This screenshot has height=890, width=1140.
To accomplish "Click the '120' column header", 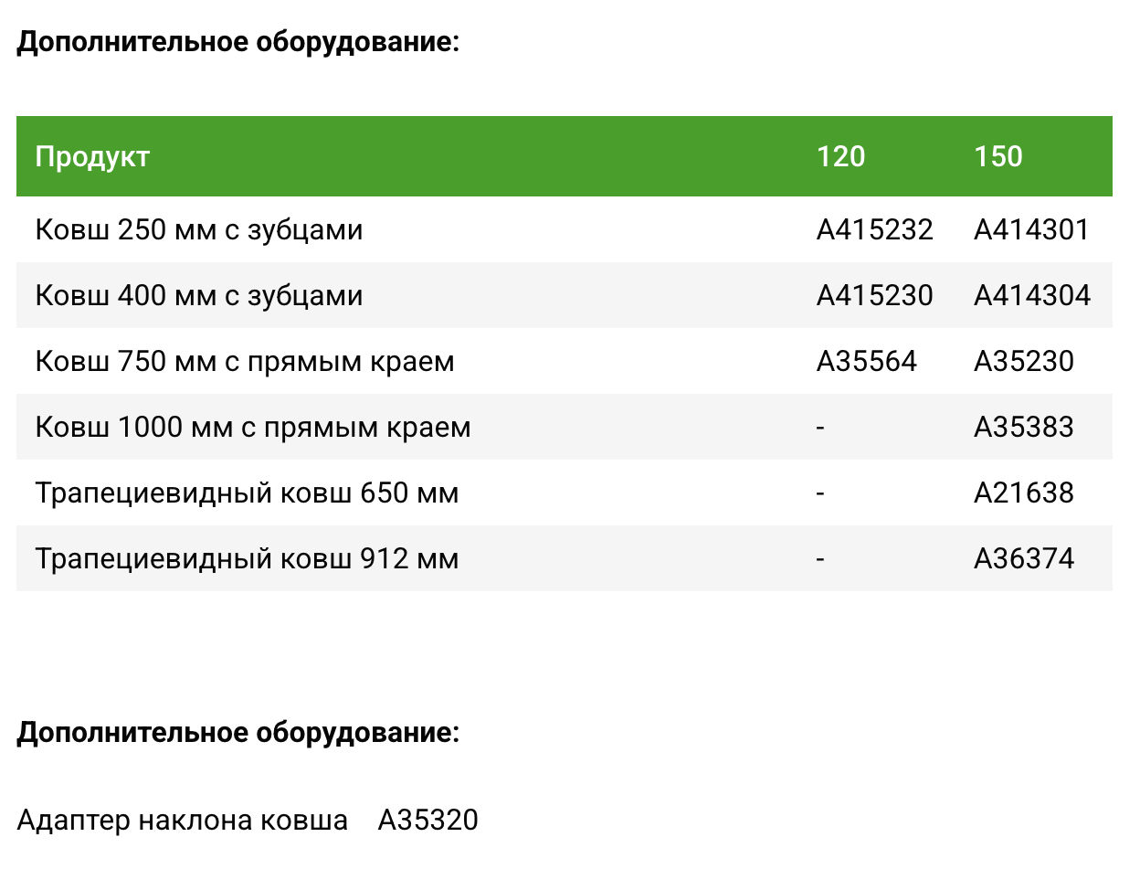I will [840, 156].
